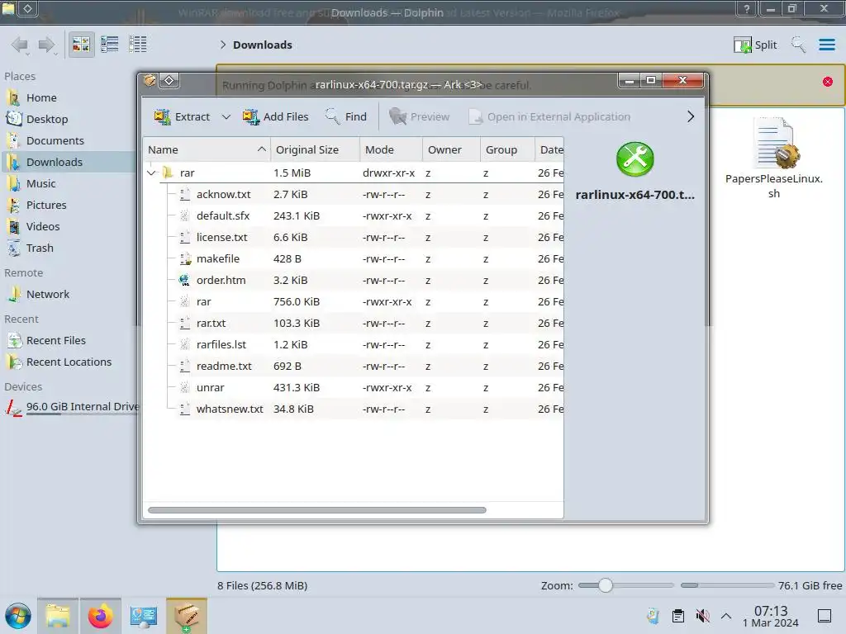Expand the breadcrumb path chevron
The image size is (846, 634).
[x=222, y=45]
